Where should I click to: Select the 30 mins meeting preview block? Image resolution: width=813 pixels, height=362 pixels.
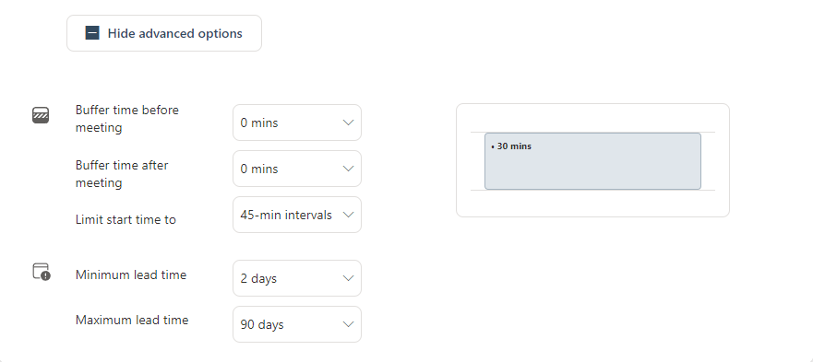coord(592,161)
